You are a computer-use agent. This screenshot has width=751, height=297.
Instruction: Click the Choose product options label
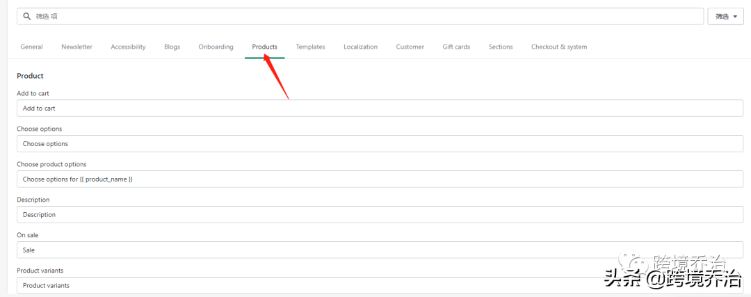pyautogui.click(x=51, y=164)
